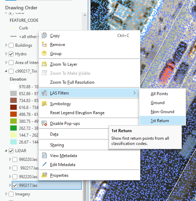Expand the Hydro layer
The image size is (196, 201).
6,54
